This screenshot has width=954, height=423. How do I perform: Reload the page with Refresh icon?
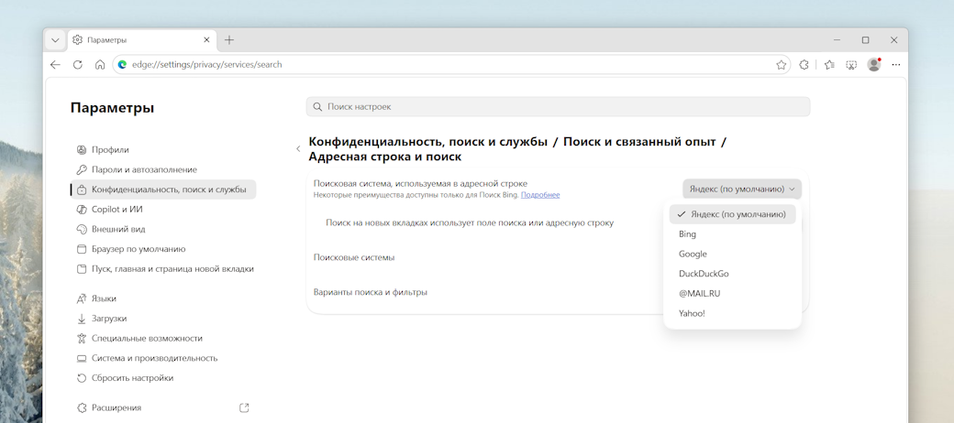77,64
